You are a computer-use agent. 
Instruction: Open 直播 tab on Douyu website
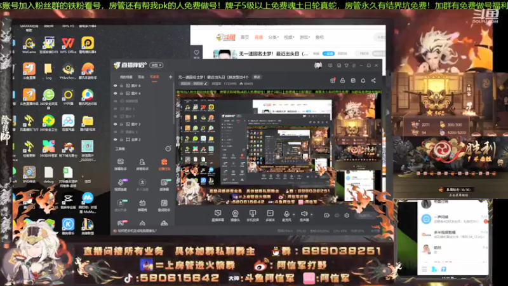tap(258, 37)
